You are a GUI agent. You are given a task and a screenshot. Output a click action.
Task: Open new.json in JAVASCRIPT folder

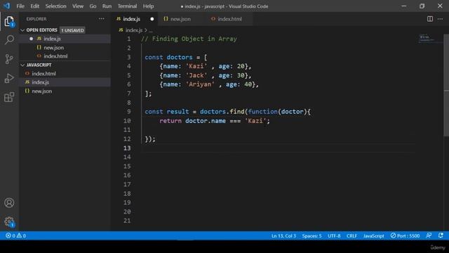65,91
